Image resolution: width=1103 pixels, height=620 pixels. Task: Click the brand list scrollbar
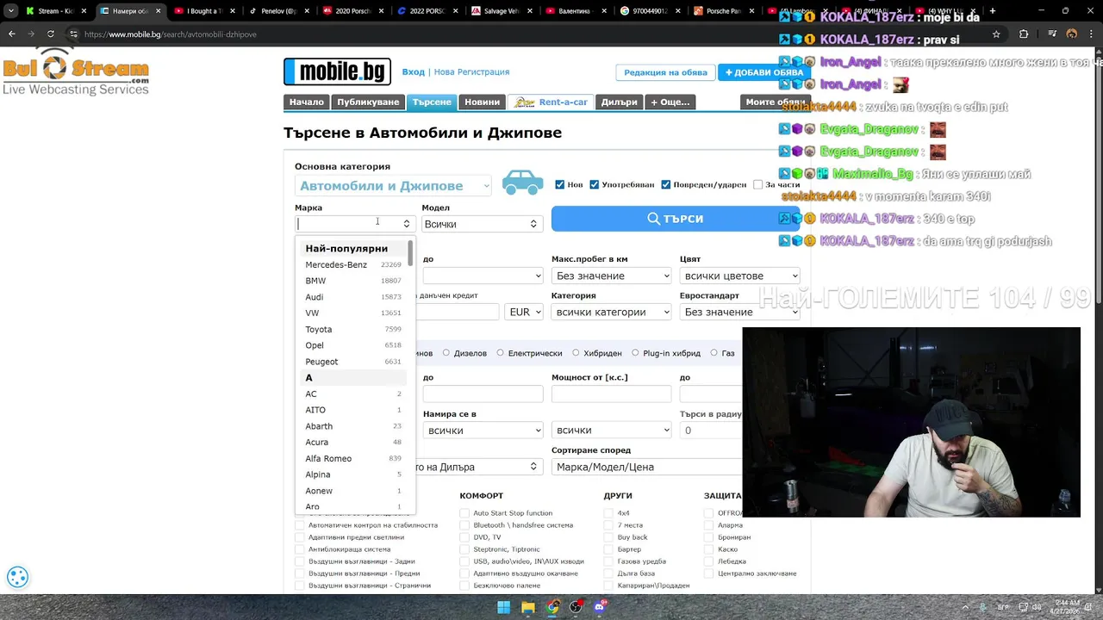pyautogui.click(x=411, y=253)
